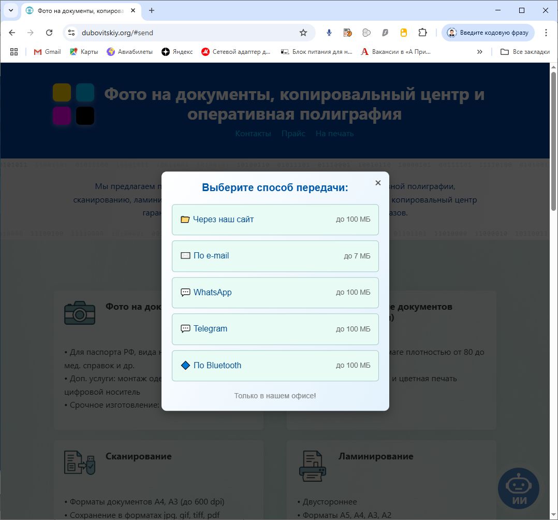Viewport: 558px width, 520px height.
Task: Click the browser forward arrow
Action: pyautogui.click(x=31, y=33)
